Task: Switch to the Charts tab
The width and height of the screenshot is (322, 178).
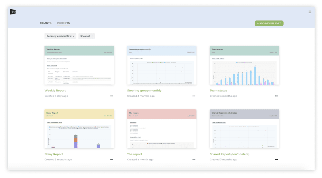Action: click(46, 23)
